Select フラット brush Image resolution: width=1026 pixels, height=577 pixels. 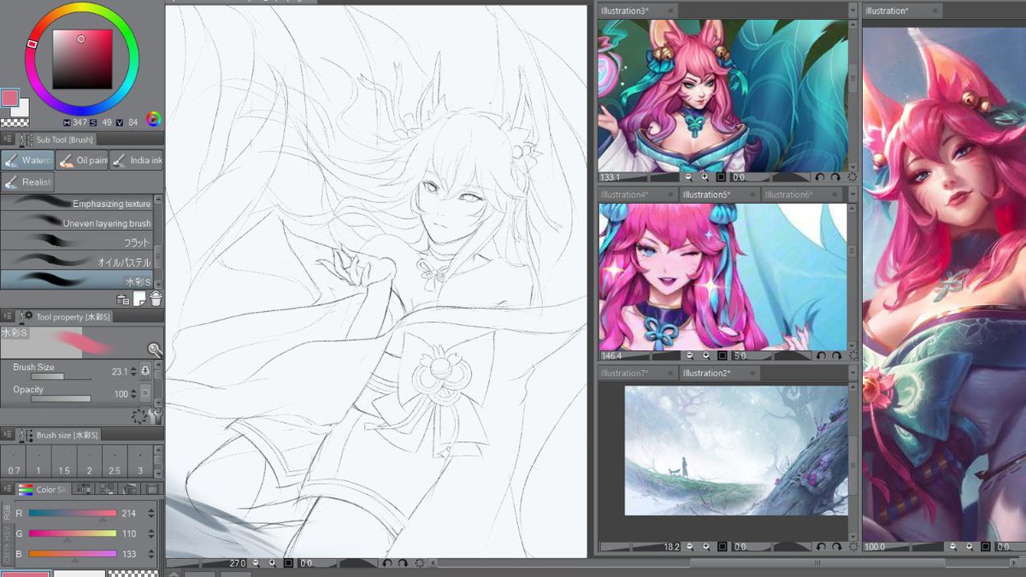[x=77, y=243]
